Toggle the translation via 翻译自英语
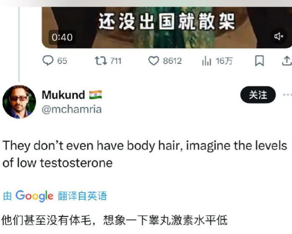Screen dimensions: 292x234 pos(82,196)
